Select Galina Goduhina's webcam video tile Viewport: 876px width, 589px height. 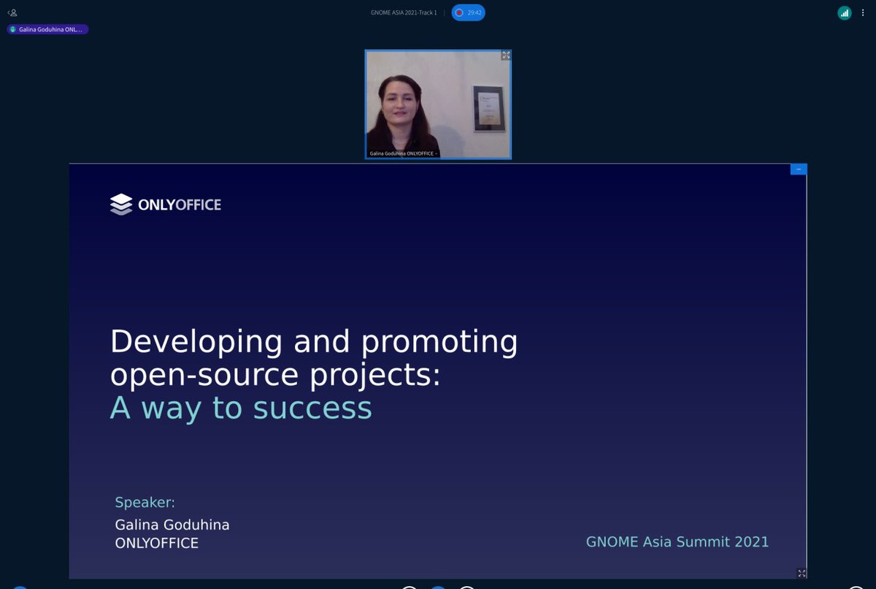438,104
